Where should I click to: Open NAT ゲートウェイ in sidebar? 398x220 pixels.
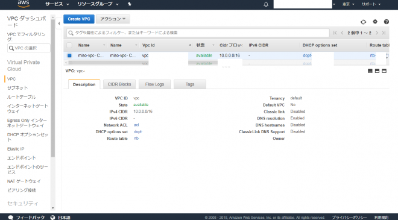point(24,181)
